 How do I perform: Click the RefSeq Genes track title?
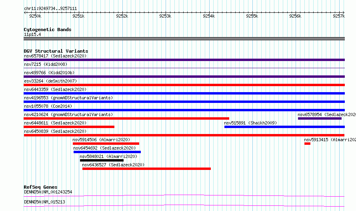pos(40,187)
